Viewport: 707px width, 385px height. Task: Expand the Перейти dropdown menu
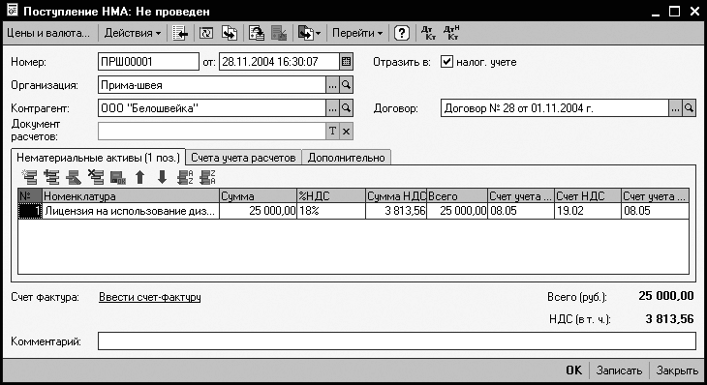click(357, 33)
